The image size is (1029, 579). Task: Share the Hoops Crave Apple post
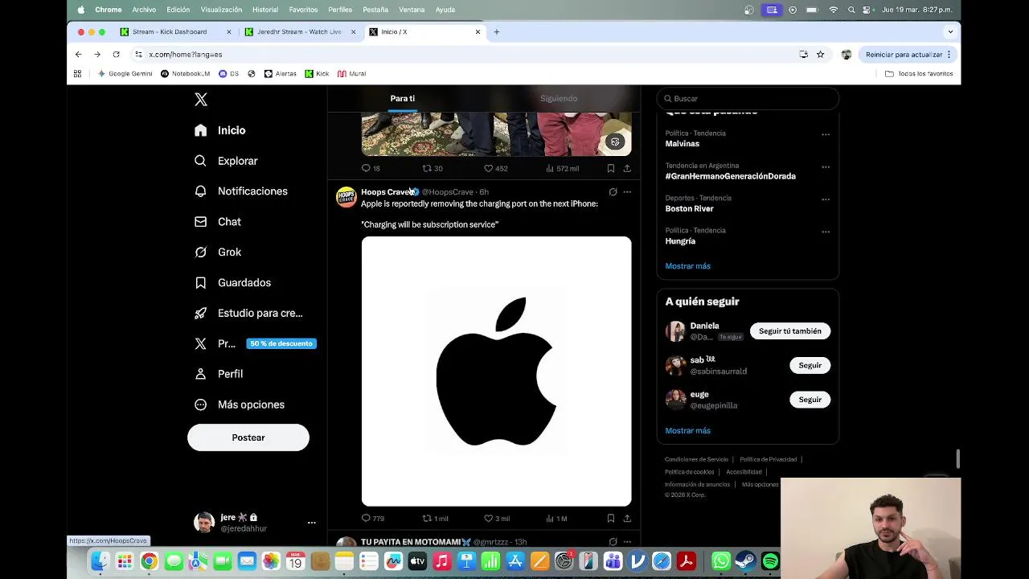tap(627, 519)
